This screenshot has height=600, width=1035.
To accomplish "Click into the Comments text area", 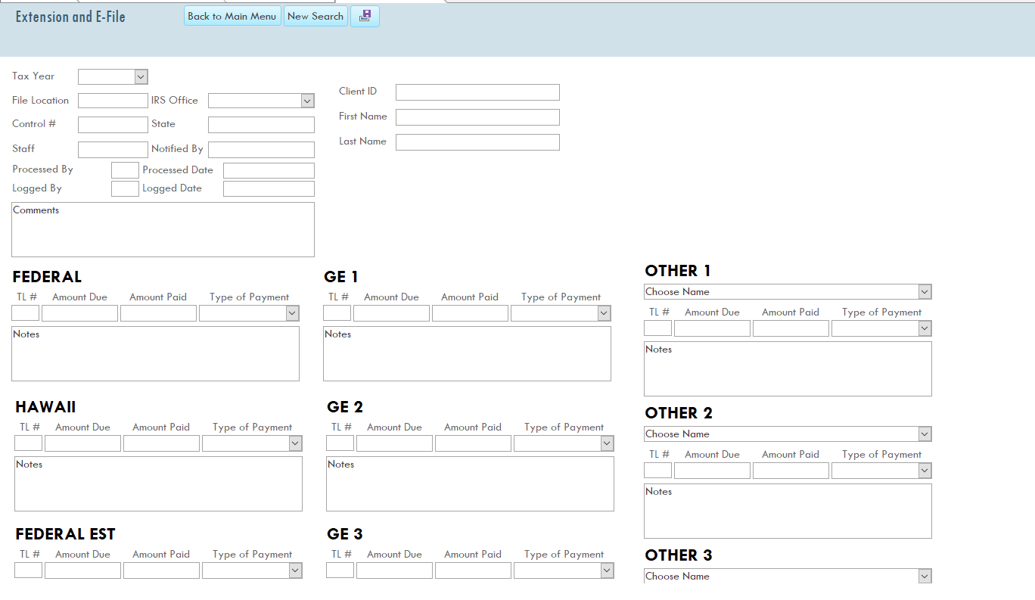I will (163, 229).
